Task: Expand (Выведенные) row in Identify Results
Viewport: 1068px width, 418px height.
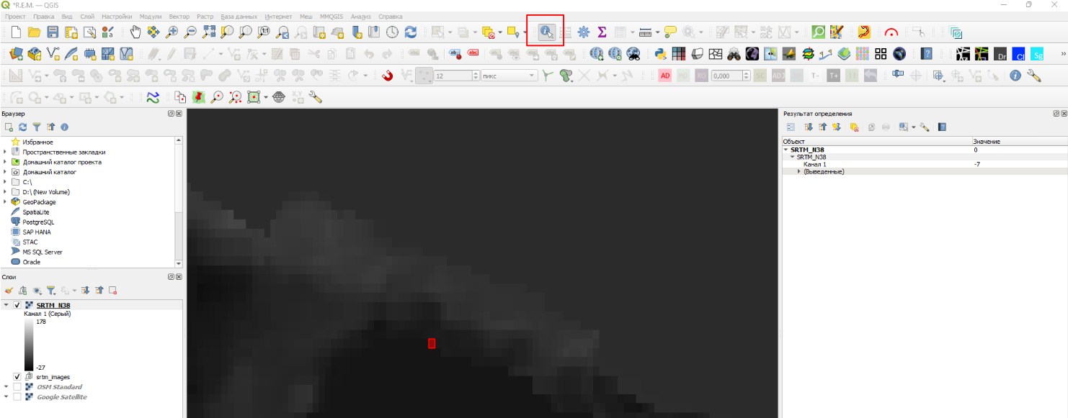Action: 798,171
